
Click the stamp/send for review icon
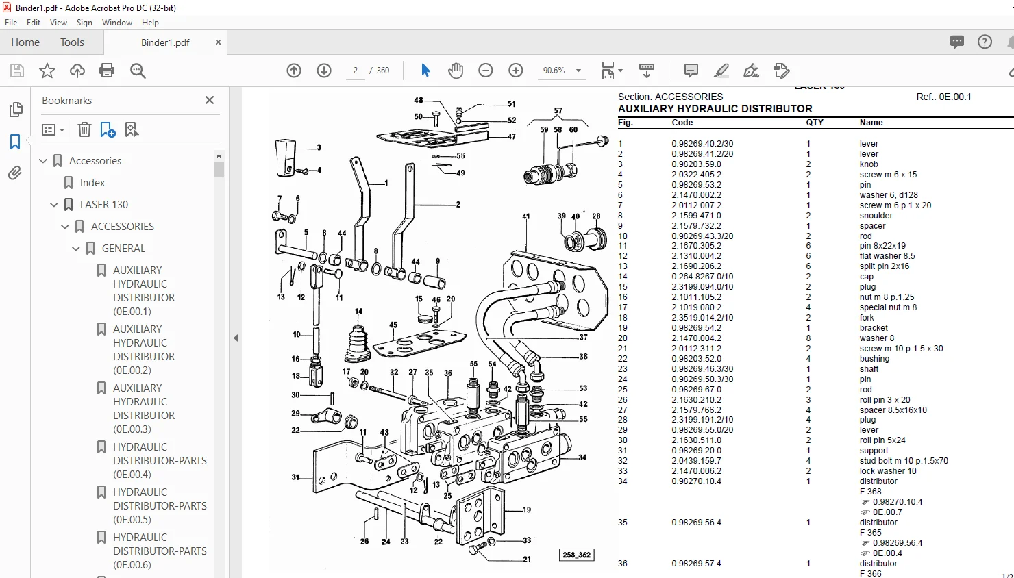pos(781,71)
